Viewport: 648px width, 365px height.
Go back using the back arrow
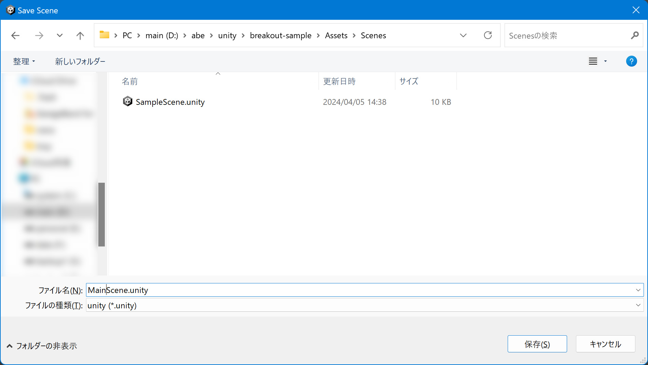click(x=15, y=35)
